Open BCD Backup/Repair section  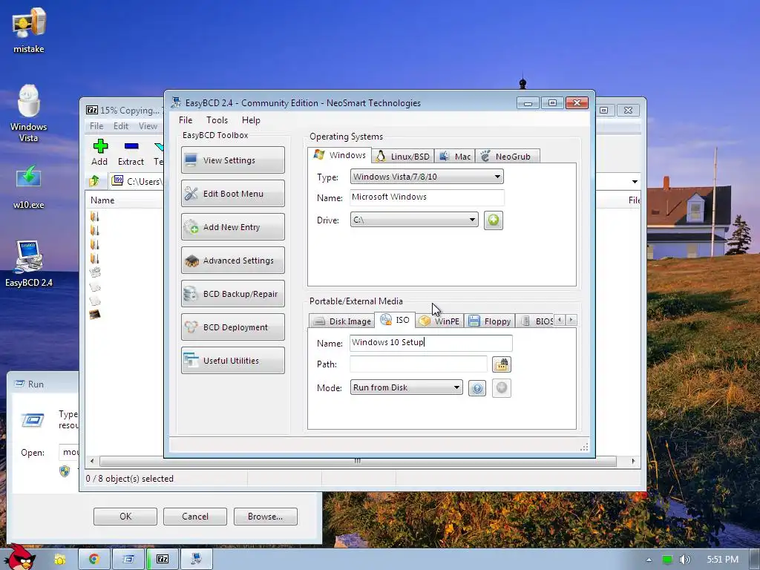[232, 294]
